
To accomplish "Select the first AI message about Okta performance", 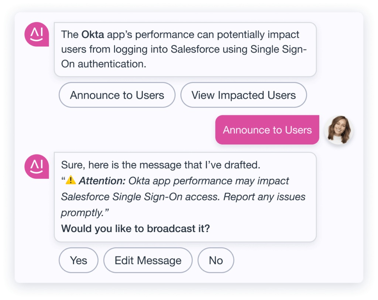I will click(185, 49).
